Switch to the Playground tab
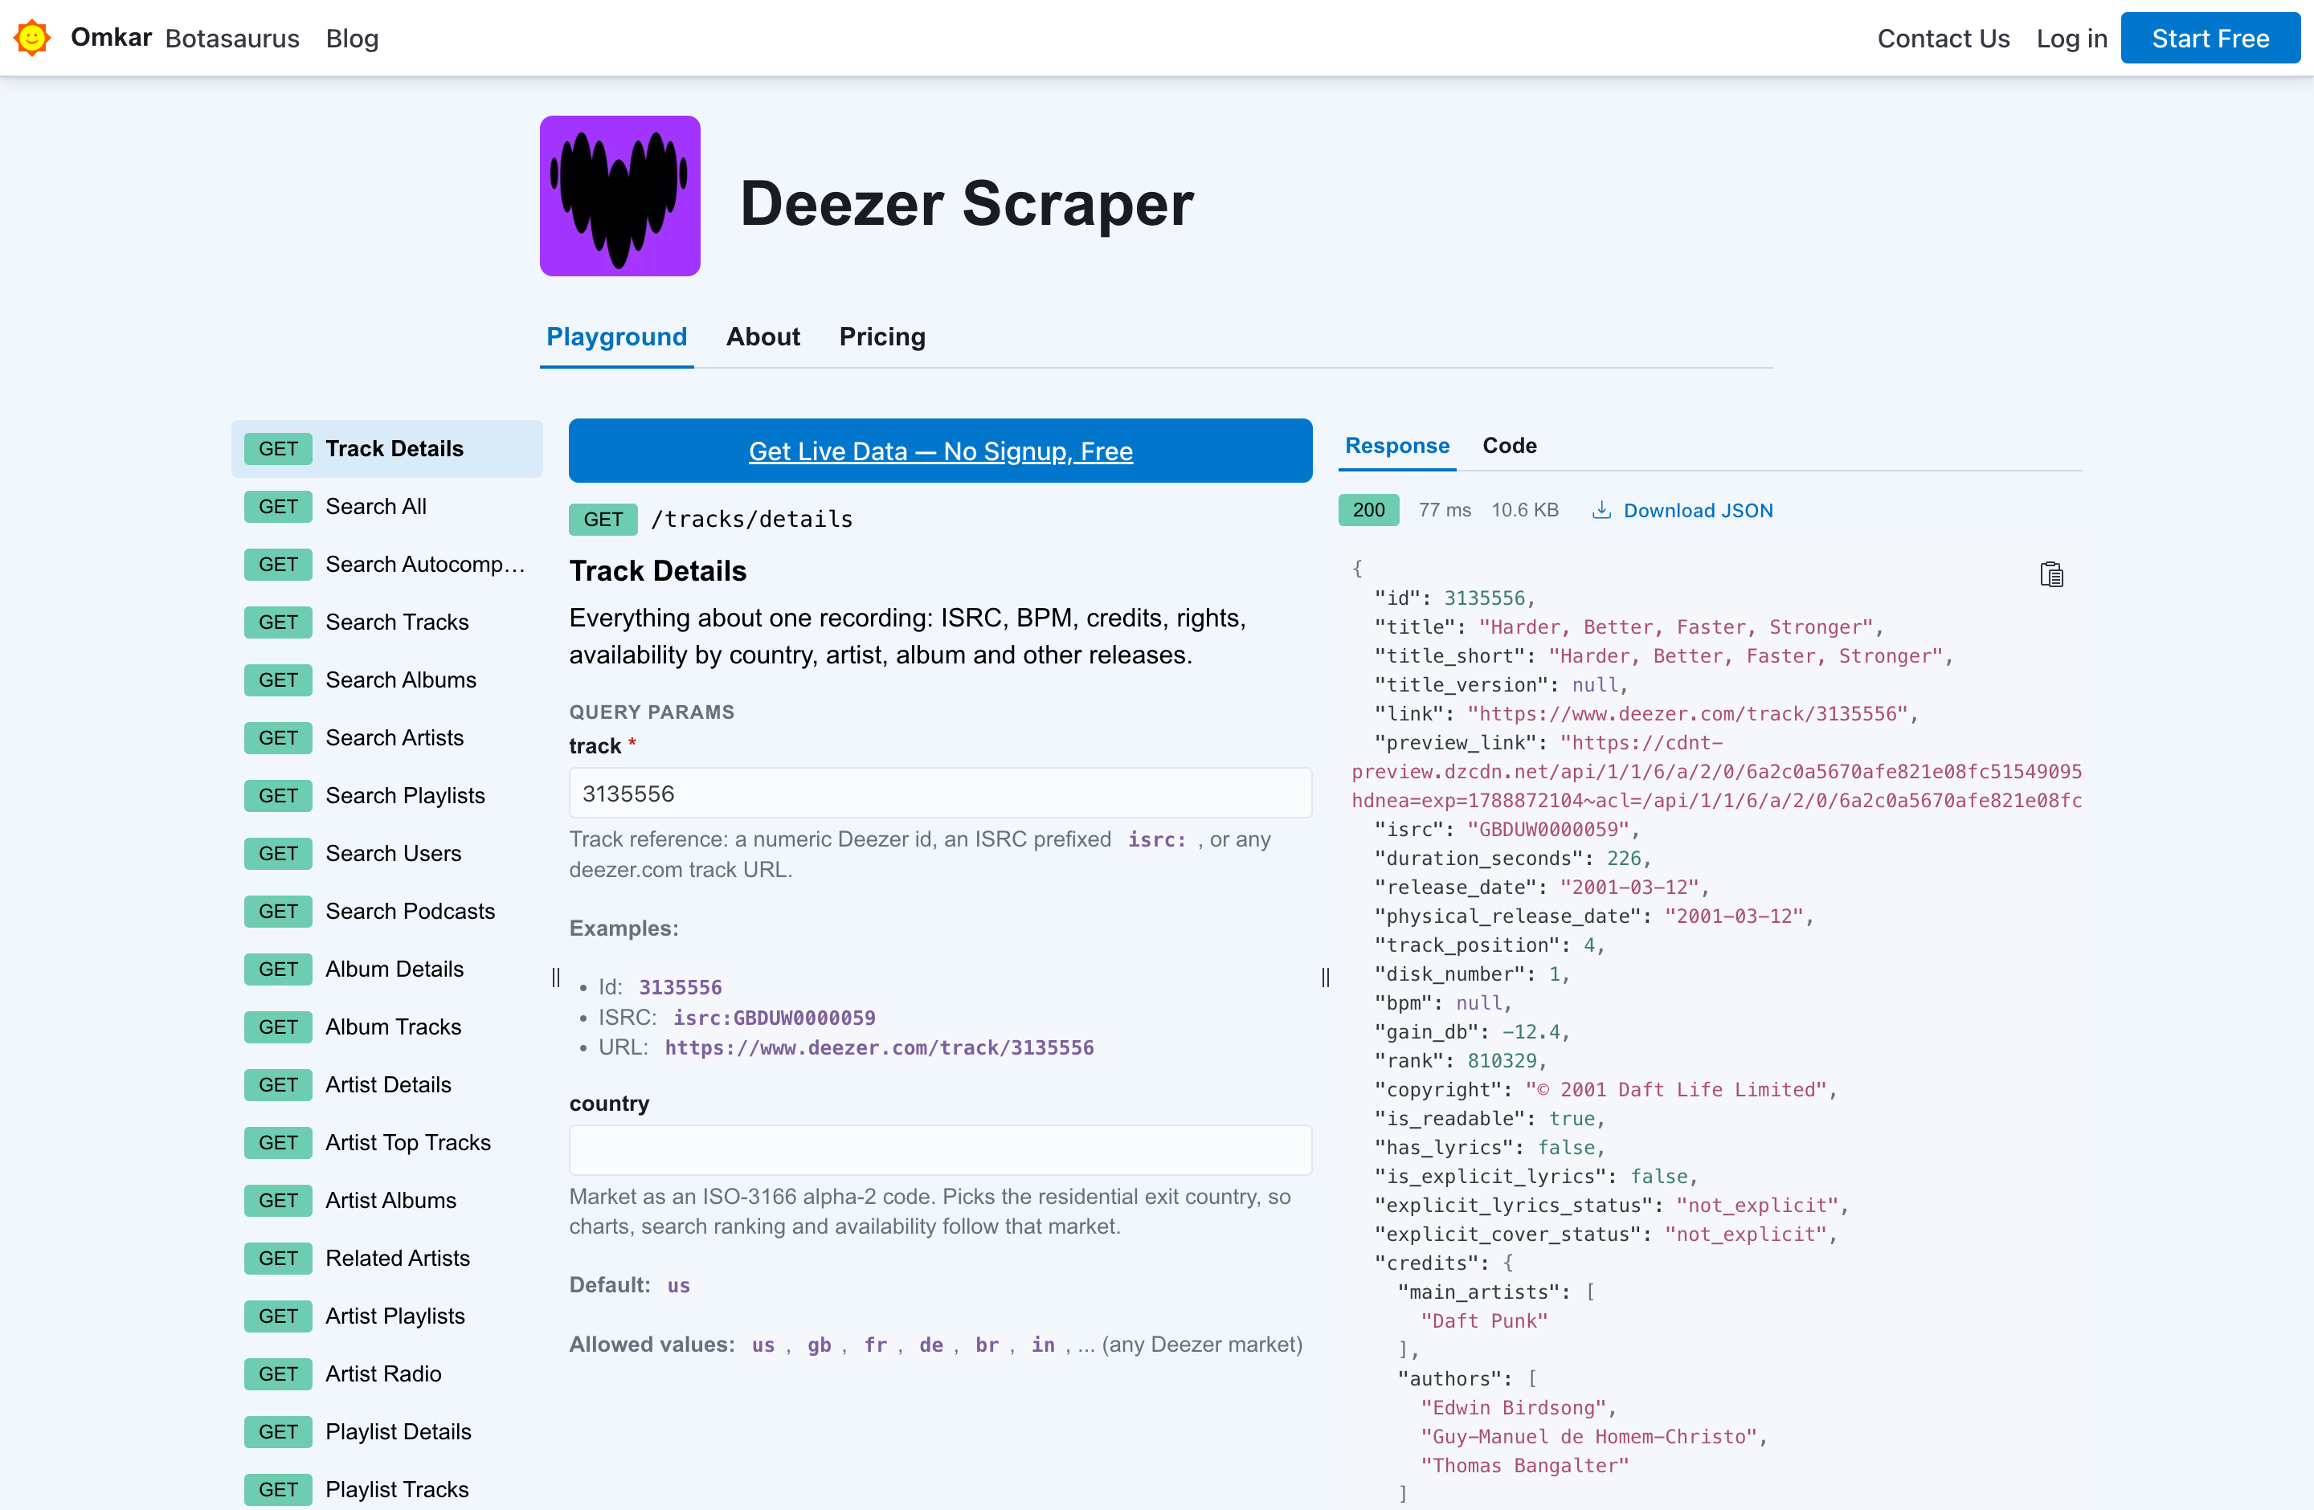Image resolution: width=2314 pixels, height=1510 pixels. 616,337
